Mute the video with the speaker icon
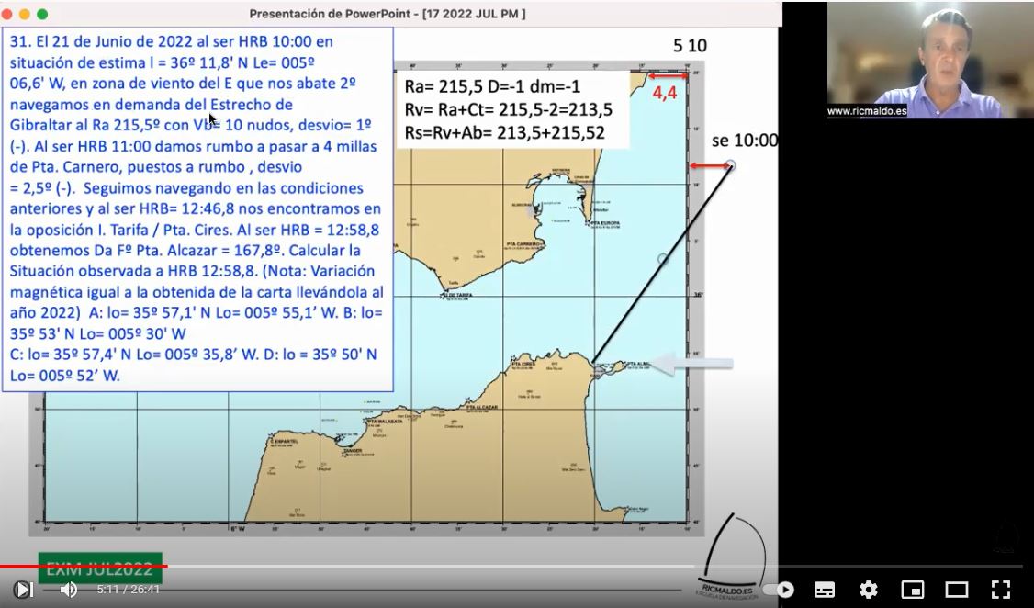Screen dimensions: 1034x608 coord(69,590)
